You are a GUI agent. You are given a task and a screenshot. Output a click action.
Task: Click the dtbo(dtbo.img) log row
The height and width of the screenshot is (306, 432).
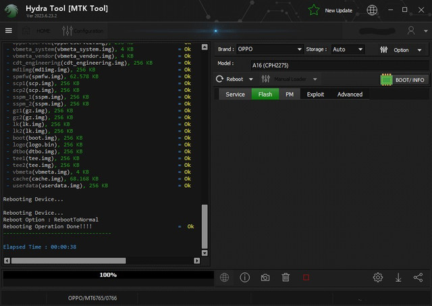(99, 151)
